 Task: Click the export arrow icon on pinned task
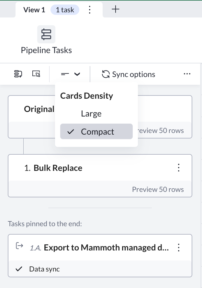(19, 246)
